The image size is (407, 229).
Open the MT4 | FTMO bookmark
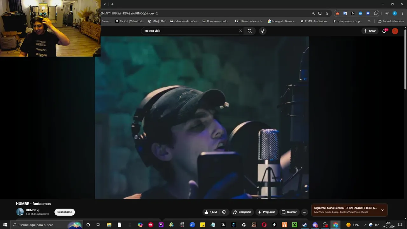pyautogui.click(x=157, y=21)
